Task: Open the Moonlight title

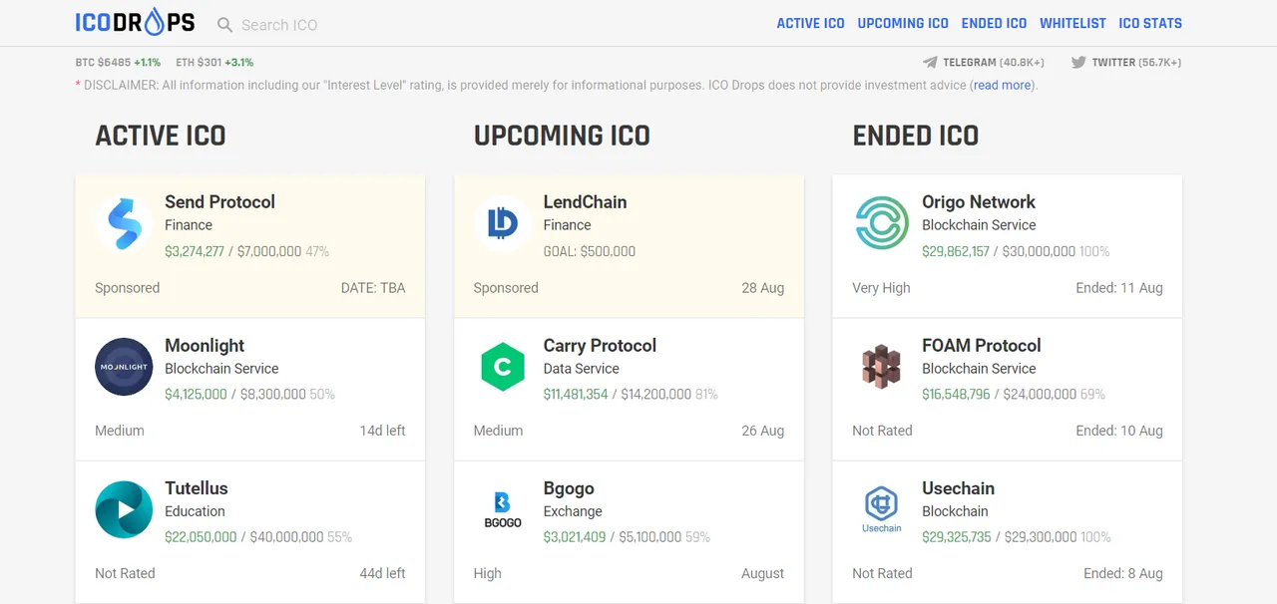Action: click(x=205, y=346)
